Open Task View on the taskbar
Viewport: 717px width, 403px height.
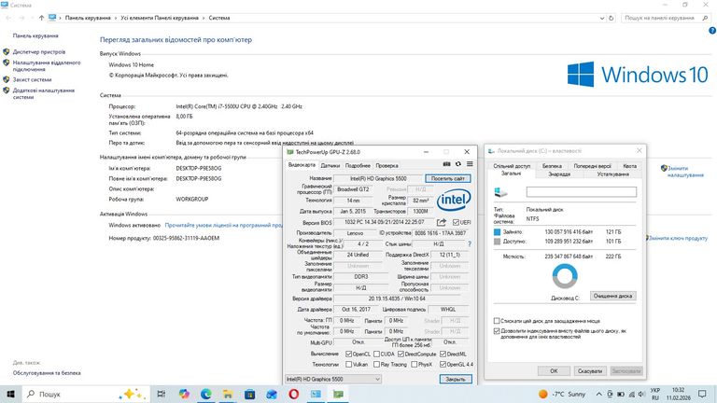161,394
